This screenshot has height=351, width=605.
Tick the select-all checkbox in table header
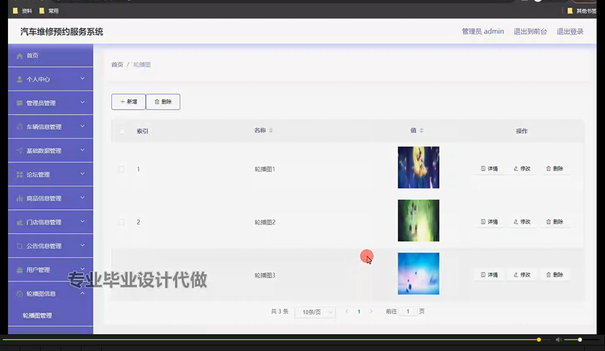point(122,131)
